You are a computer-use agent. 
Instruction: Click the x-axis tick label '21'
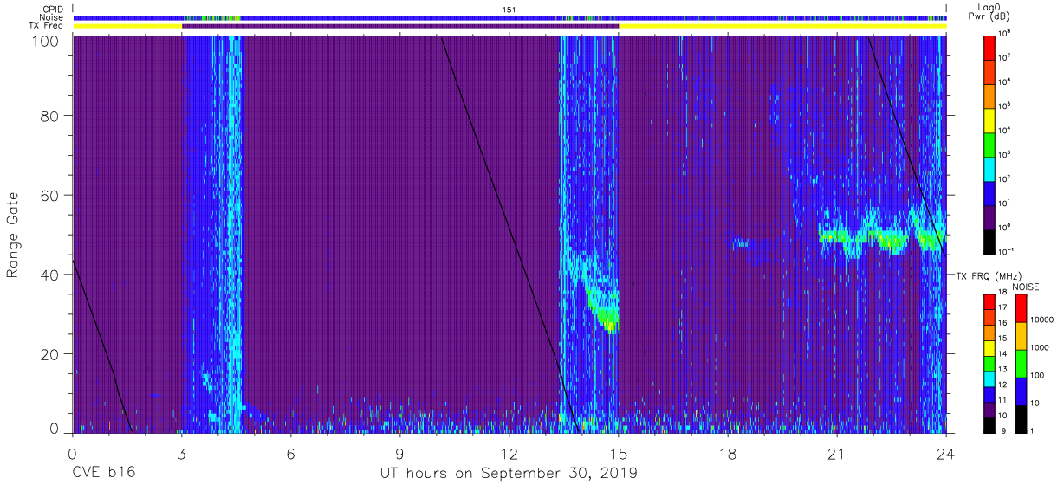tap(837, 453)
